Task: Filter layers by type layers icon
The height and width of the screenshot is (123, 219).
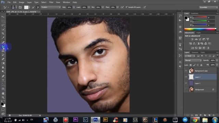Action: click(206, 56)
